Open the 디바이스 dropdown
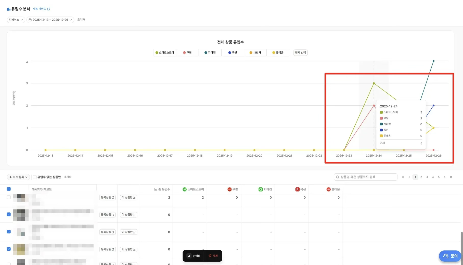This screenshot has height=265, width=463. pyautogui.click(x=16, y=20)
